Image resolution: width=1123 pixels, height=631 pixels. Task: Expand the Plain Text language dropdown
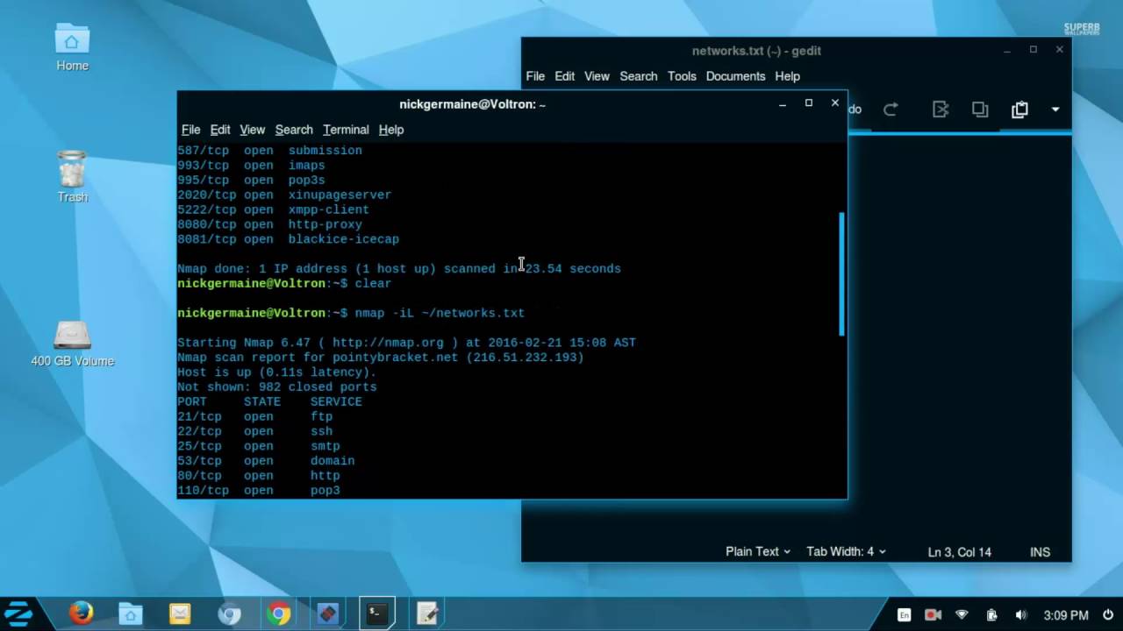tap(757, 552)
